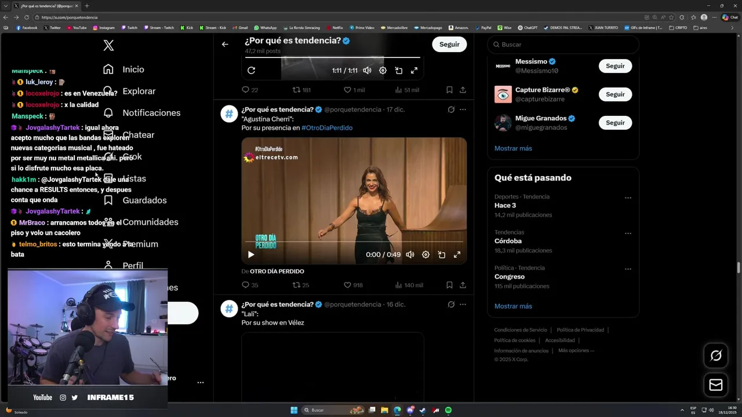This screenshot has height=417, width=742.
Task: Like the post with 1 mil likes
Action: click(x=354, y=90)
